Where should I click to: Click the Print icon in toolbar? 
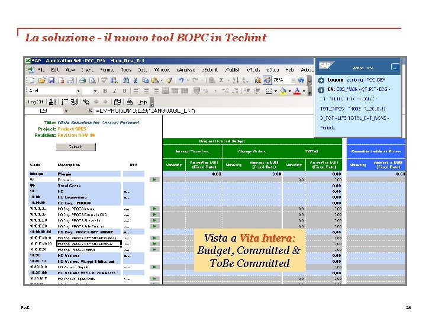[x=83, y=80]
